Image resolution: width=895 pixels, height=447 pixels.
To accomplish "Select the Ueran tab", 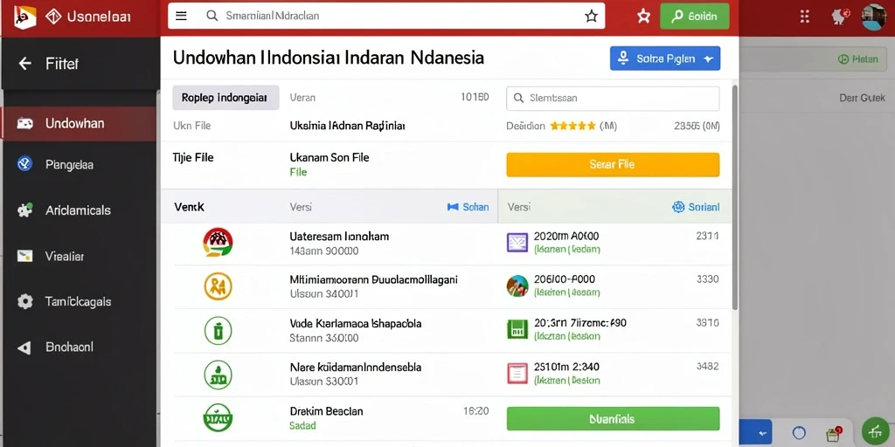I will click(x=302, y=98).
